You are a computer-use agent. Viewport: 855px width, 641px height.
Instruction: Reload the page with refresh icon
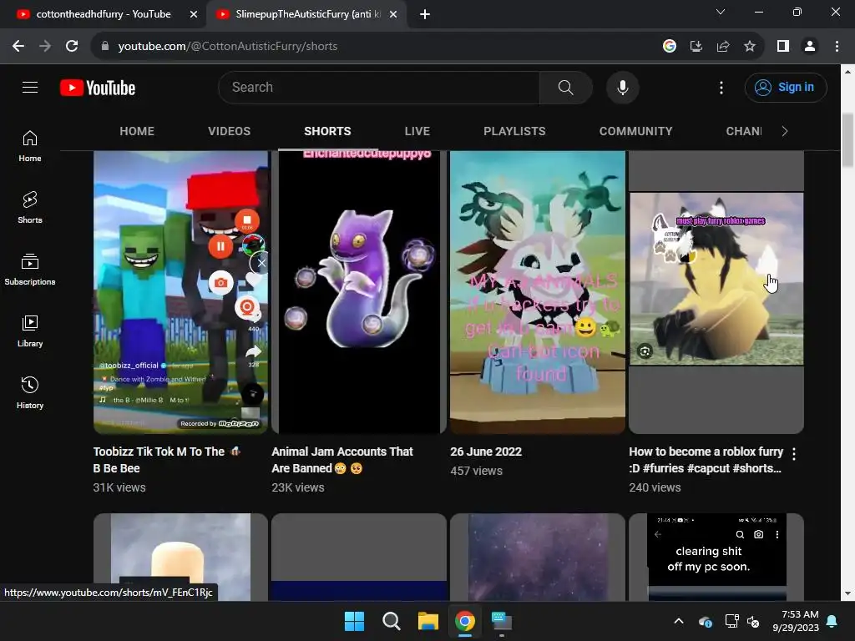pyautogui.click(x=72, y=47)
